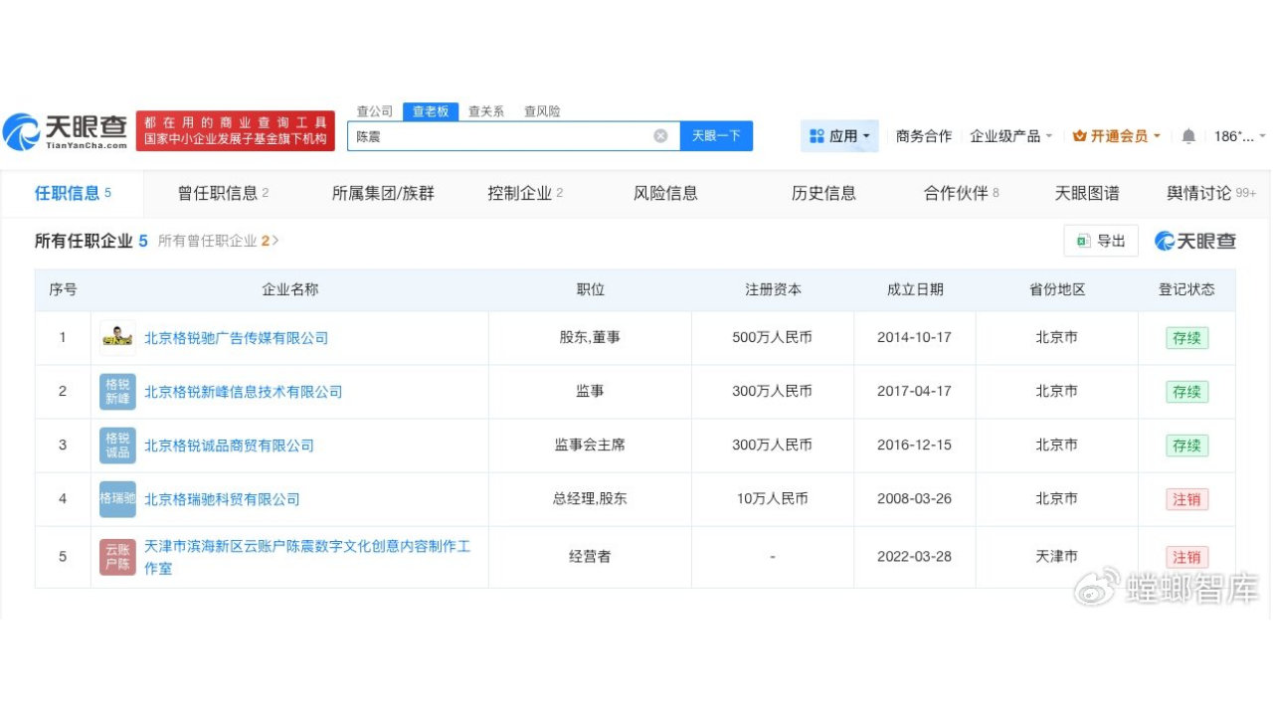Image resolution: width=1273 pixels, height=715 pixels.
Task: Click the 总经理,股东 position cell
Action: click(590, 499)
